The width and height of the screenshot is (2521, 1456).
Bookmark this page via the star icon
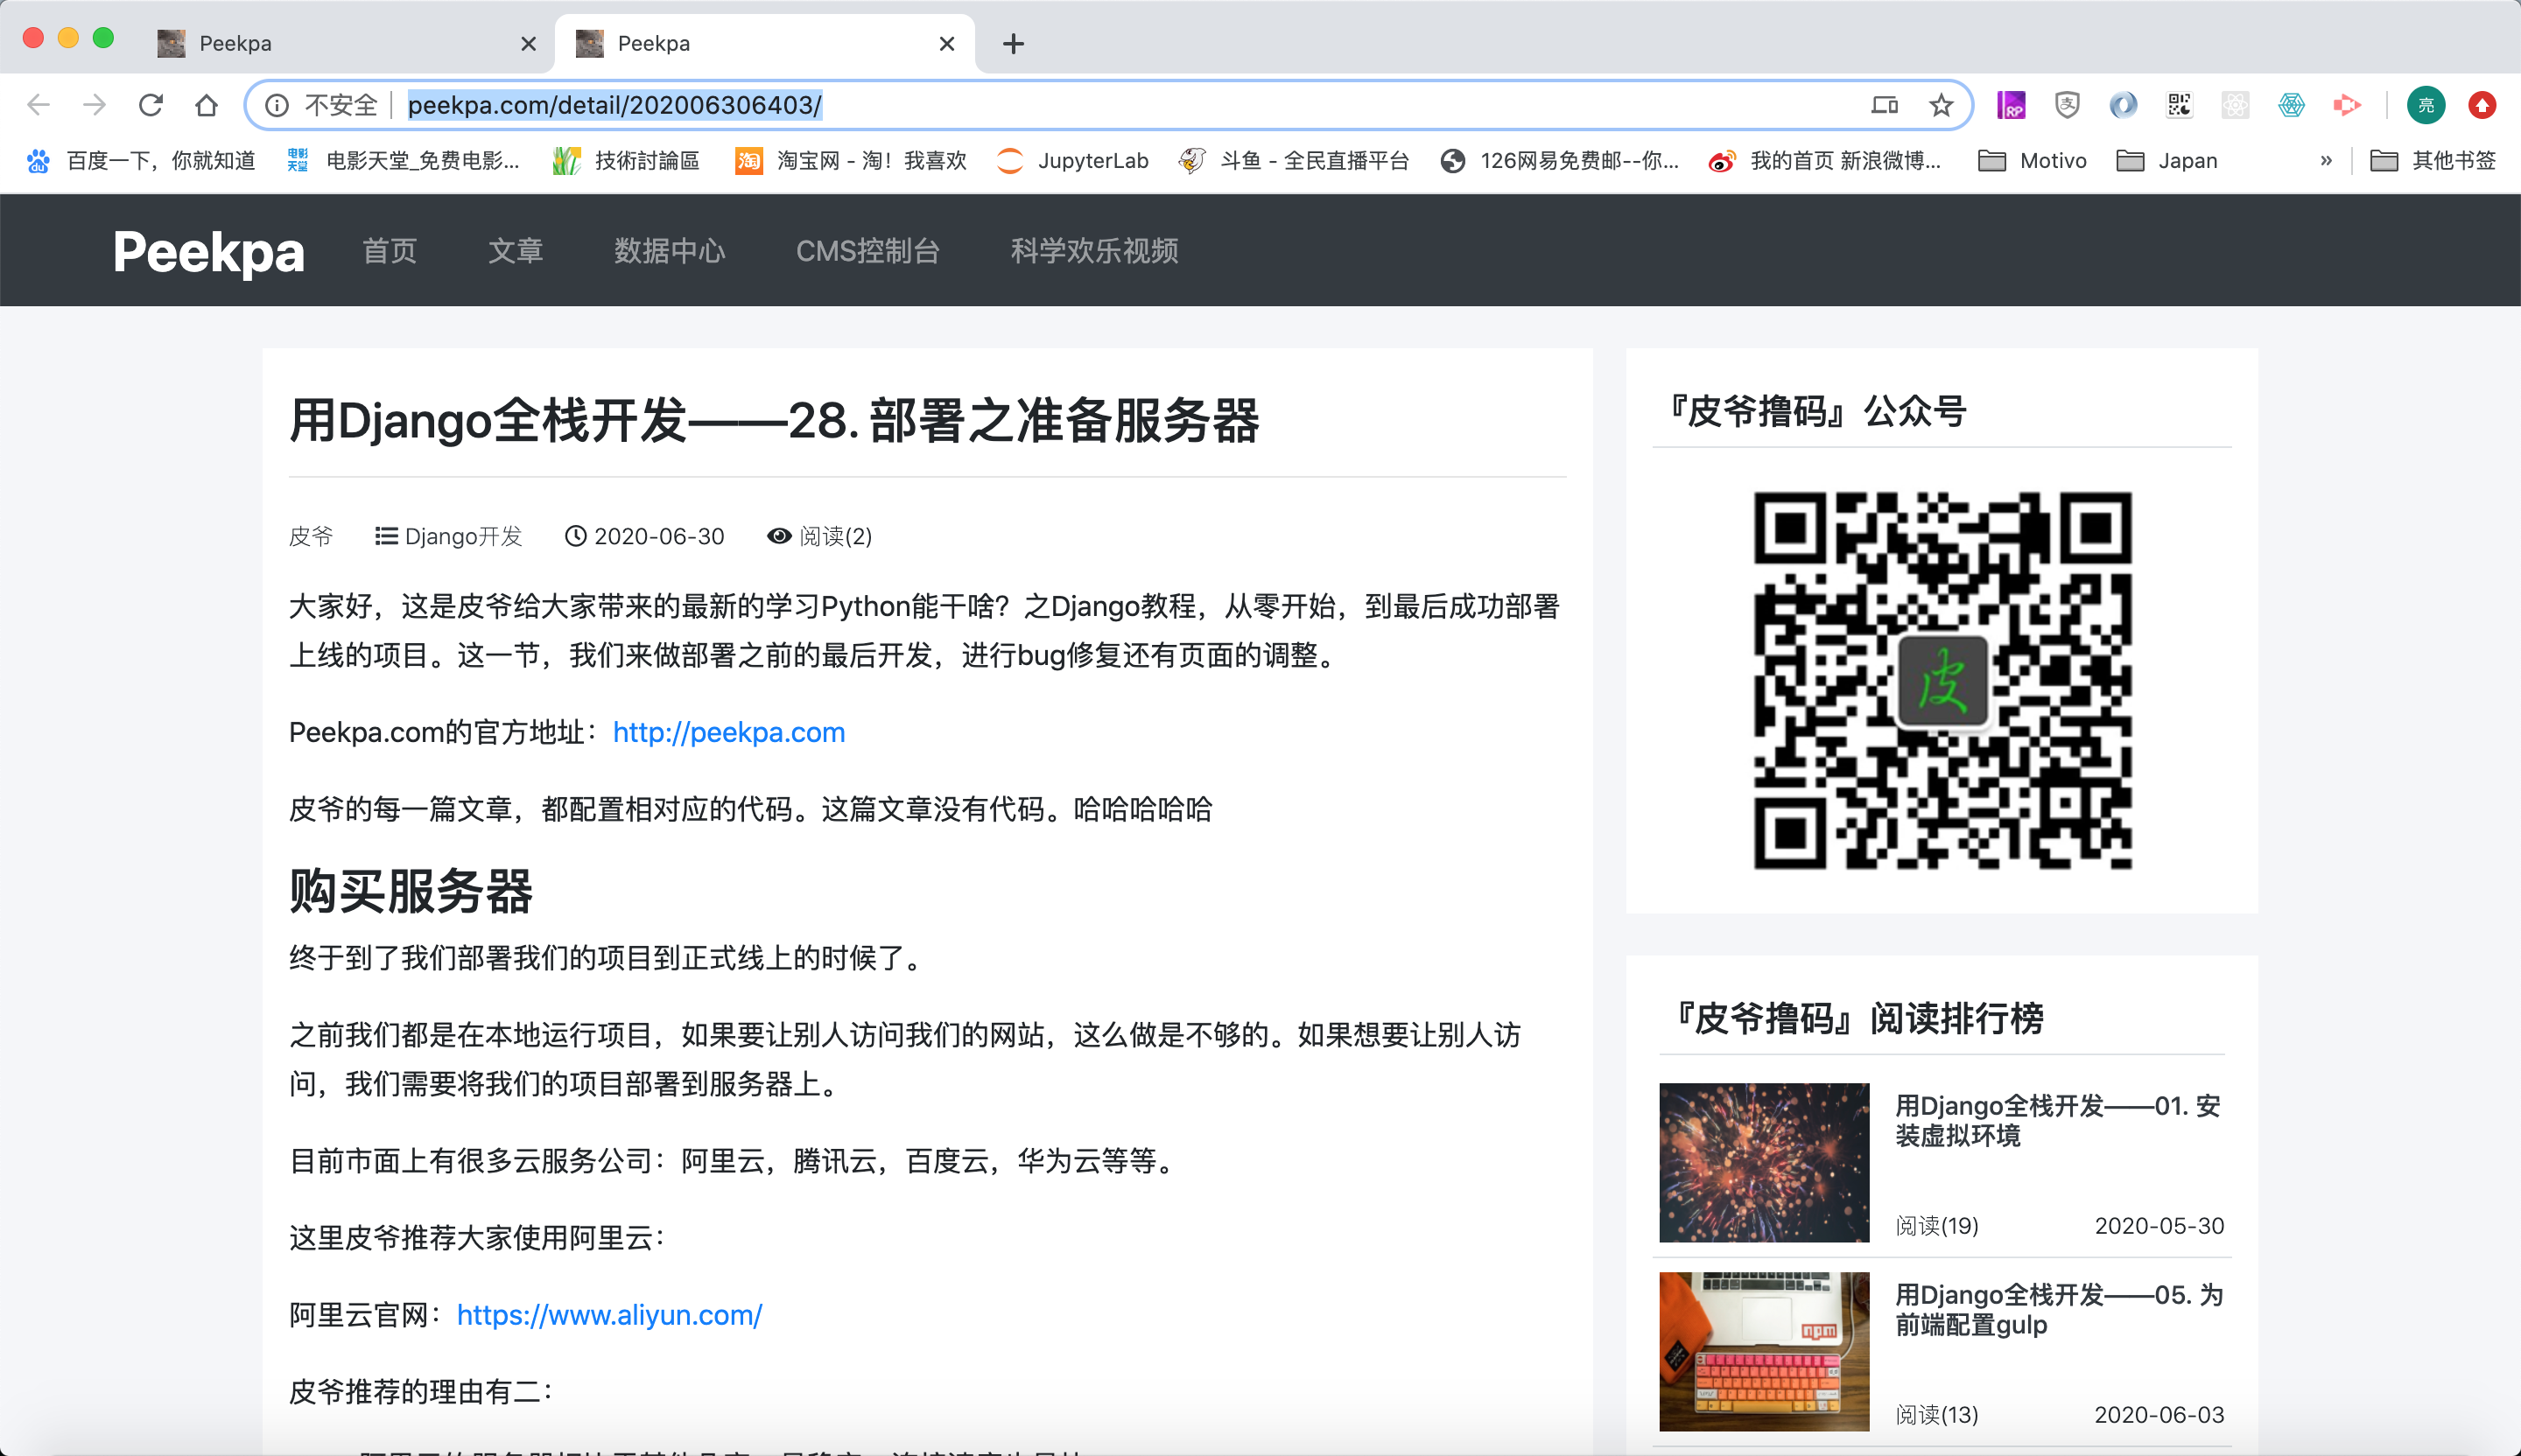(1941, 104)
